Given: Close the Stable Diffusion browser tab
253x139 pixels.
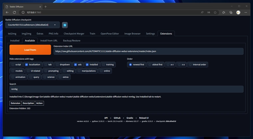Looking at the screenshot, I should (40, 7).
